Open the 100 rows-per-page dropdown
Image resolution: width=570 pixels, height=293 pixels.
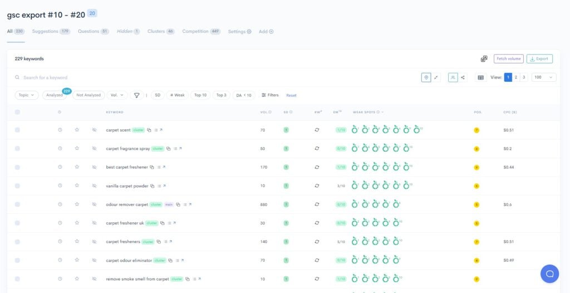click(x=543, y=77)
